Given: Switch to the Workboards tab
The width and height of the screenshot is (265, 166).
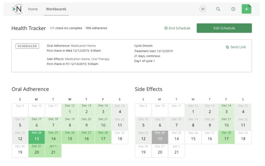Looking at the screenshot, I should pyautogui.click(x=56, y=9).
